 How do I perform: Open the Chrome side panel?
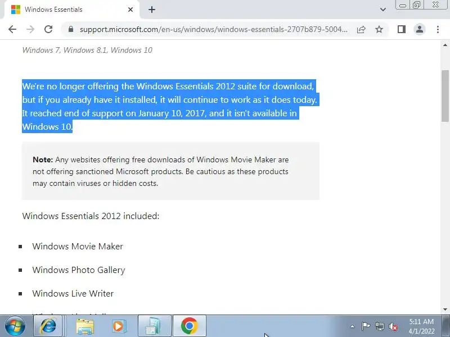click(x=402, y=29)
